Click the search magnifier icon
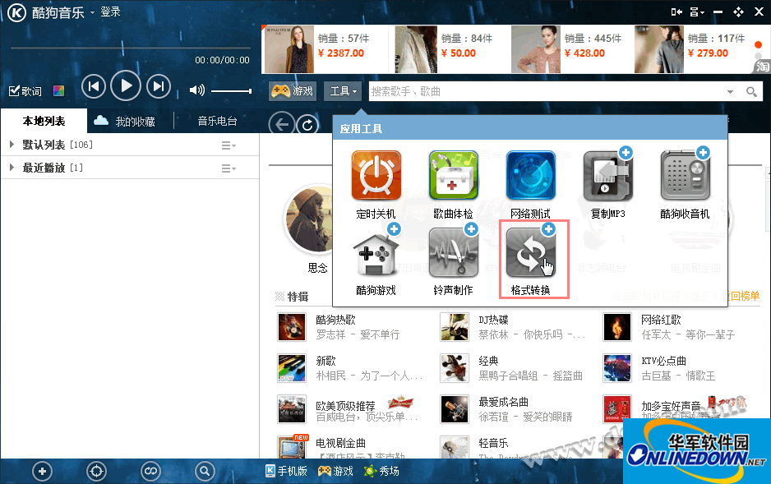Image resolution: width=771 pixels, height=484 pixels. (x=751, y=92)
